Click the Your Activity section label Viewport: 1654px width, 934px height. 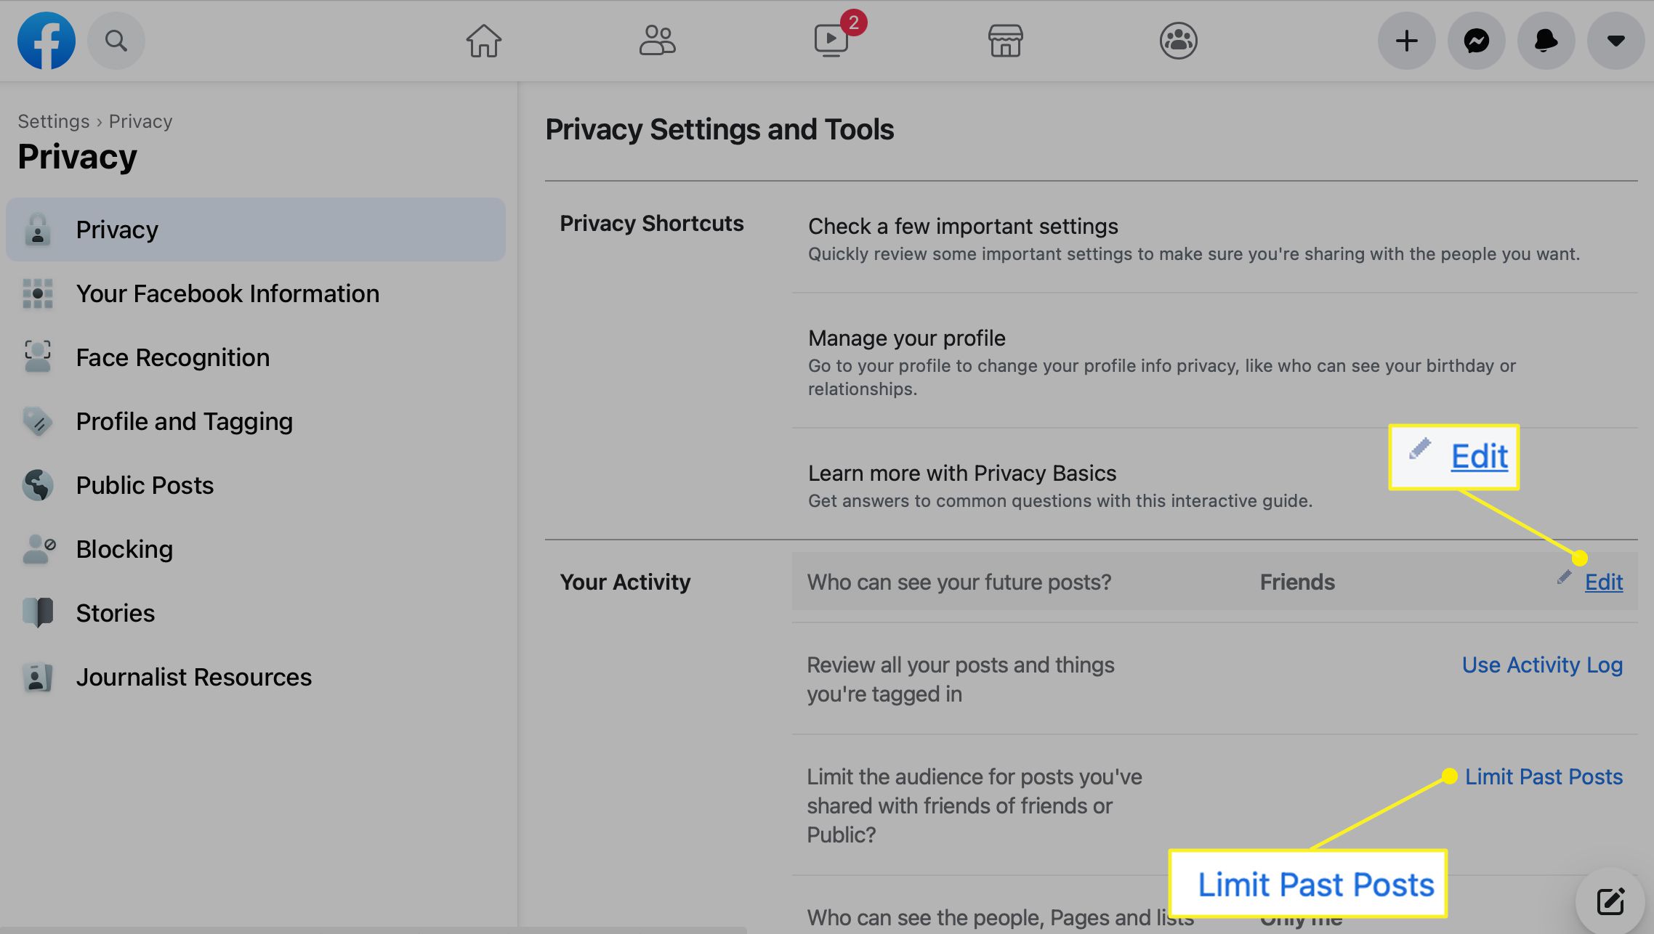(625, 582)
